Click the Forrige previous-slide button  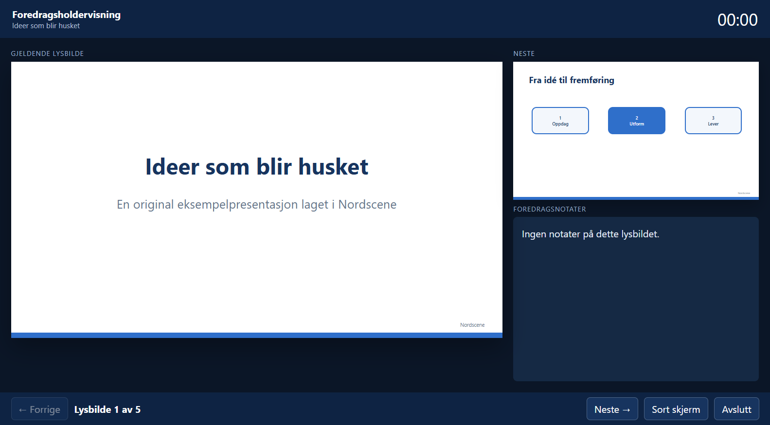coord(39,409)
